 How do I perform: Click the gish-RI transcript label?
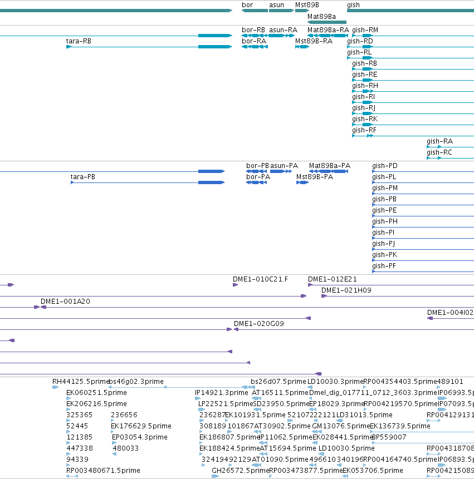(x=363, y=97)
